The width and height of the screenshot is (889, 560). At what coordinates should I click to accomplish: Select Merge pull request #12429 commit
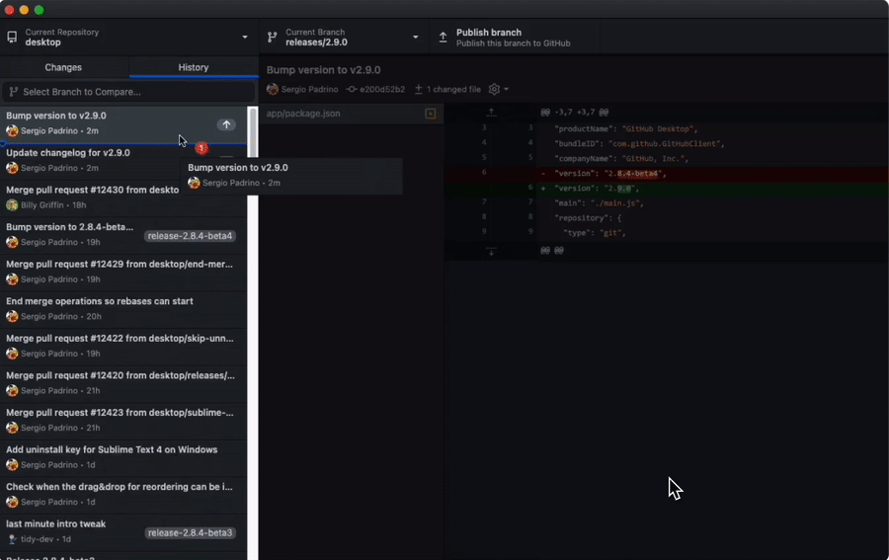click(x=123, y=272)
